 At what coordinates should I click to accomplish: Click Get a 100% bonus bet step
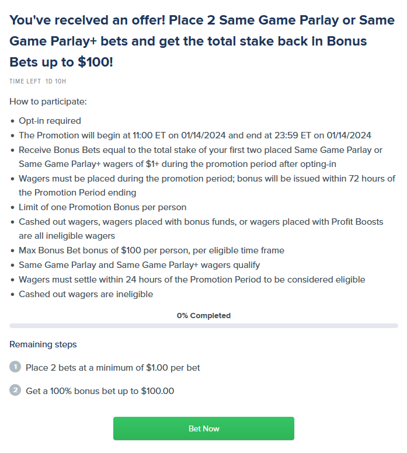pyautogui.click(x=100, y=391)
